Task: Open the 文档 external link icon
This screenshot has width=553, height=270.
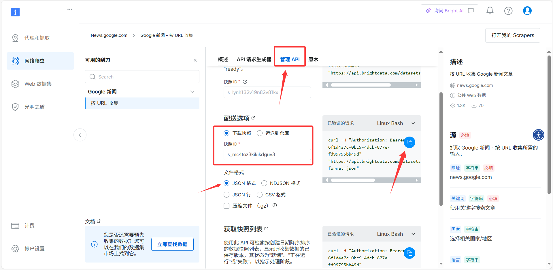Action: [99, 221]
